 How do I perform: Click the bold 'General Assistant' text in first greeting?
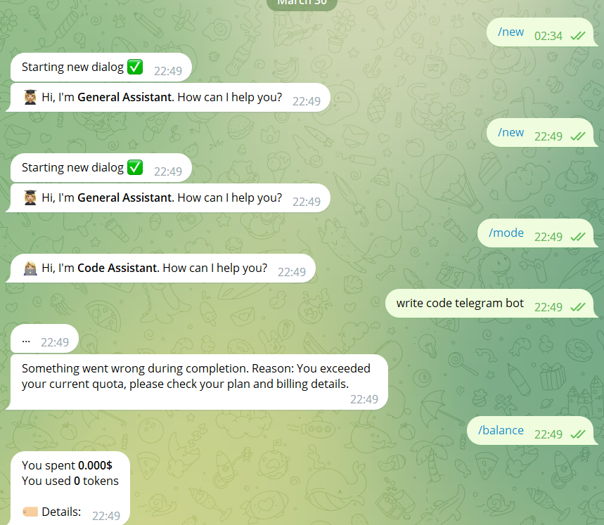126,97
